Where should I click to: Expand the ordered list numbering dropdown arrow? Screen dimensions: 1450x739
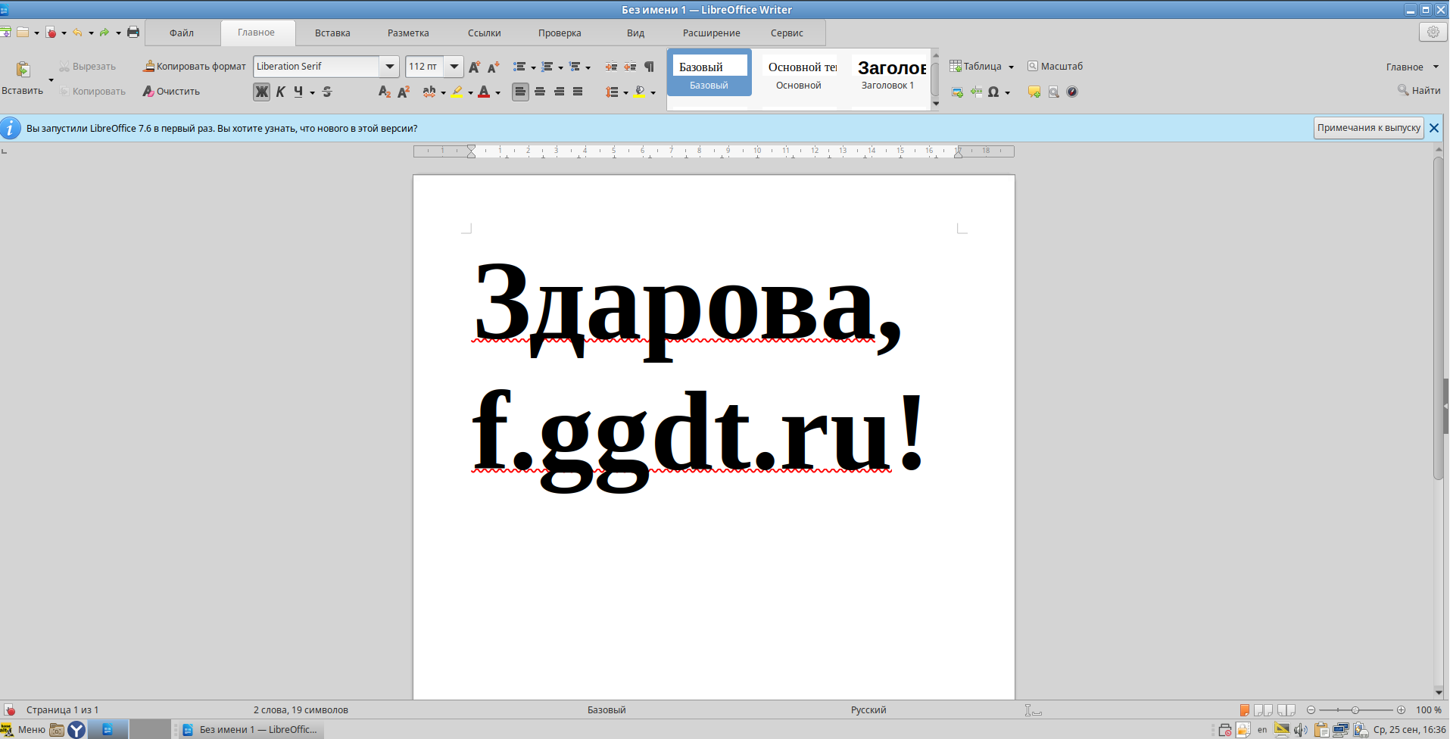tap(560, 67)
